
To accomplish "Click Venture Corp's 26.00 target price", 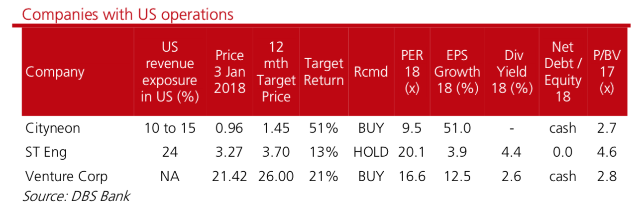I will point(276,176).
